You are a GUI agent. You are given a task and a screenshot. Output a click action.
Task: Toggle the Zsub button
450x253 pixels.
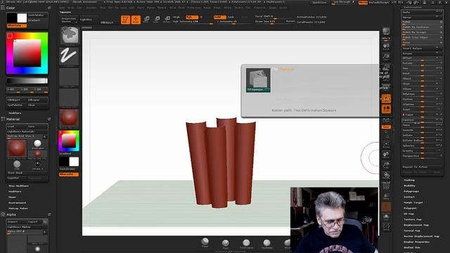click(231, 17)
